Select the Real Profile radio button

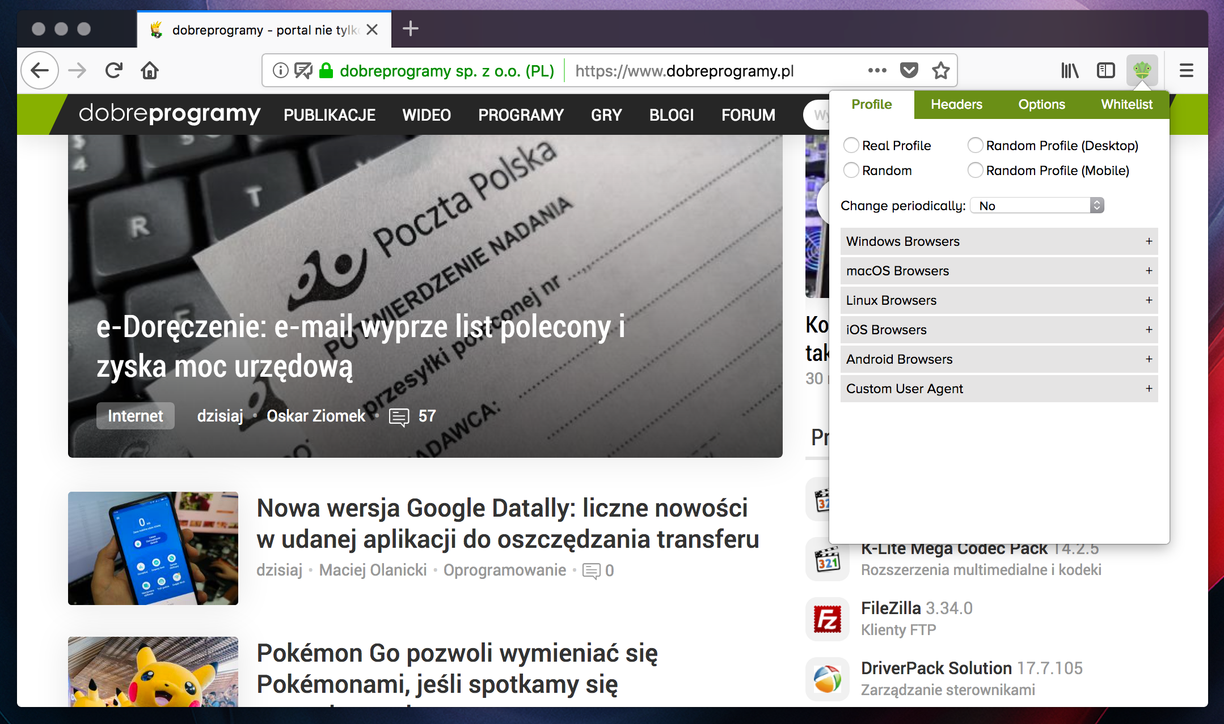pyautogui.click(x=851, y=146)
